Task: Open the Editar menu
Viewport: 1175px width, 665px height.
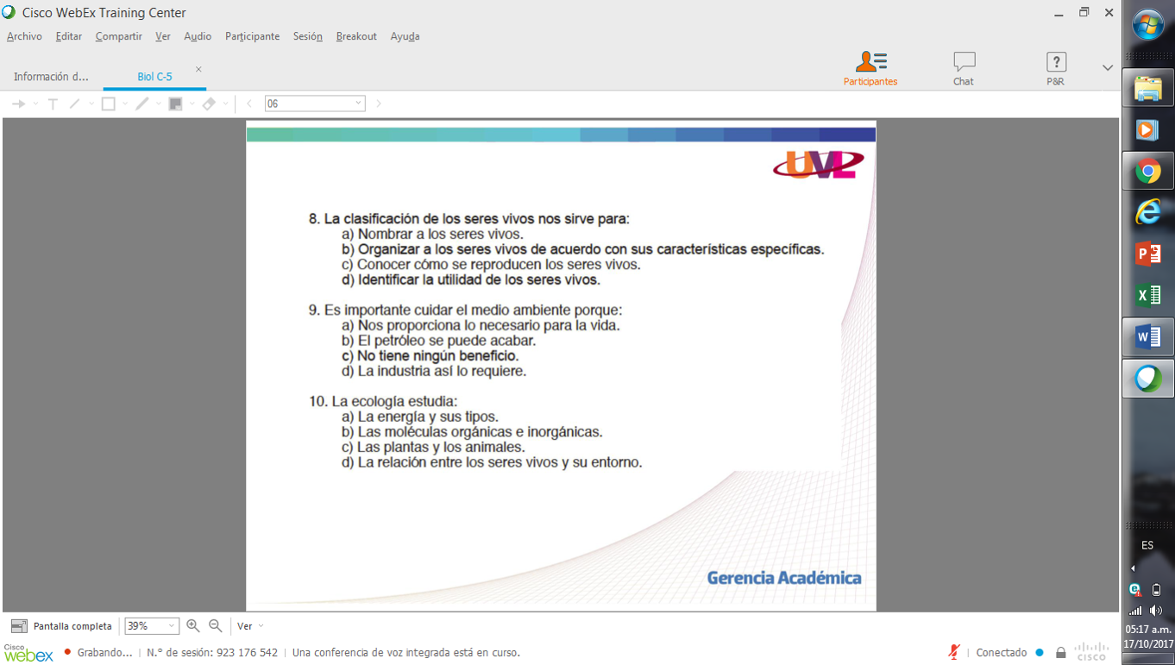Action: [69, 36]
